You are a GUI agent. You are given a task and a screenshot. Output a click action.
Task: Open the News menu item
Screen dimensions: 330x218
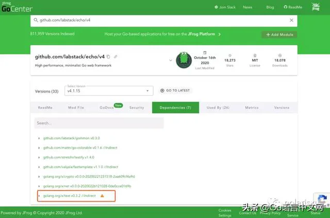click(x=247, y=7)
